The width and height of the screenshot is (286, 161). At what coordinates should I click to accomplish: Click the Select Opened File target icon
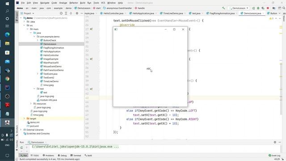(x=61, y=13)
